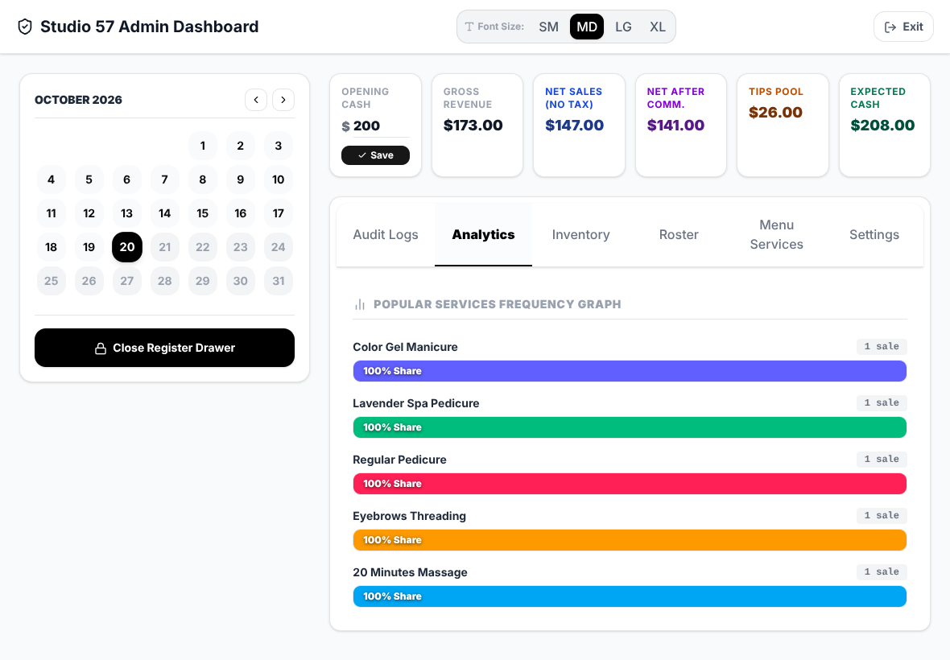This screenshot has height=660, width=950.
Task: Pick calendar day 12
Action: (x=89, y=213)
